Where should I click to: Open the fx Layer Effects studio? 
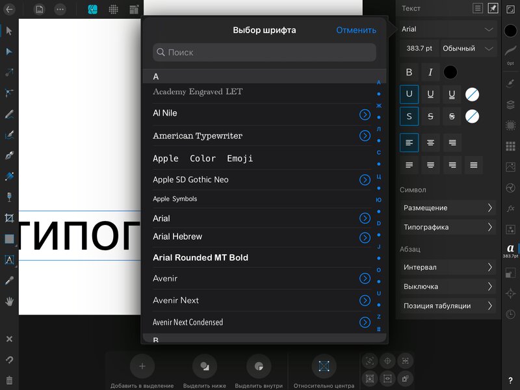click(510, 208)
